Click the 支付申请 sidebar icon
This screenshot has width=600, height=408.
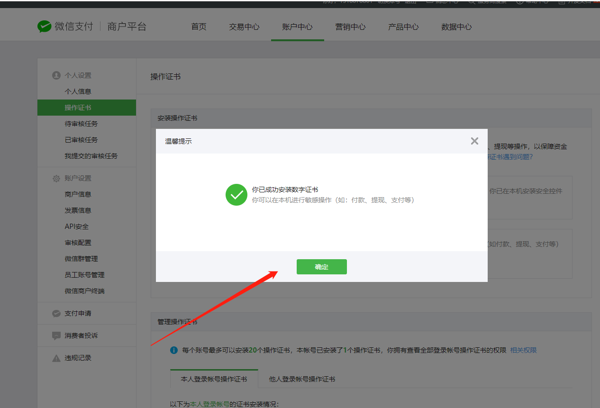point(56,314)
